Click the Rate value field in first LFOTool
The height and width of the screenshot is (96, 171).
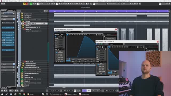coord(73,61)
